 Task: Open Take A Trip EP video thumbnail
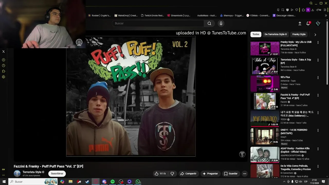[x=265, y=66]
